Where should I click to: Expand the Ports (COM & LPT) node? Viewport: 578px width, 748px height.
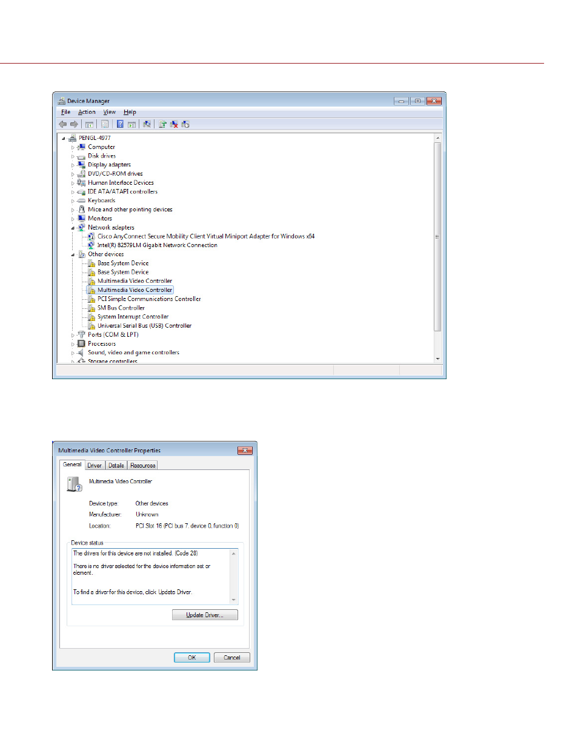(73, 335)
